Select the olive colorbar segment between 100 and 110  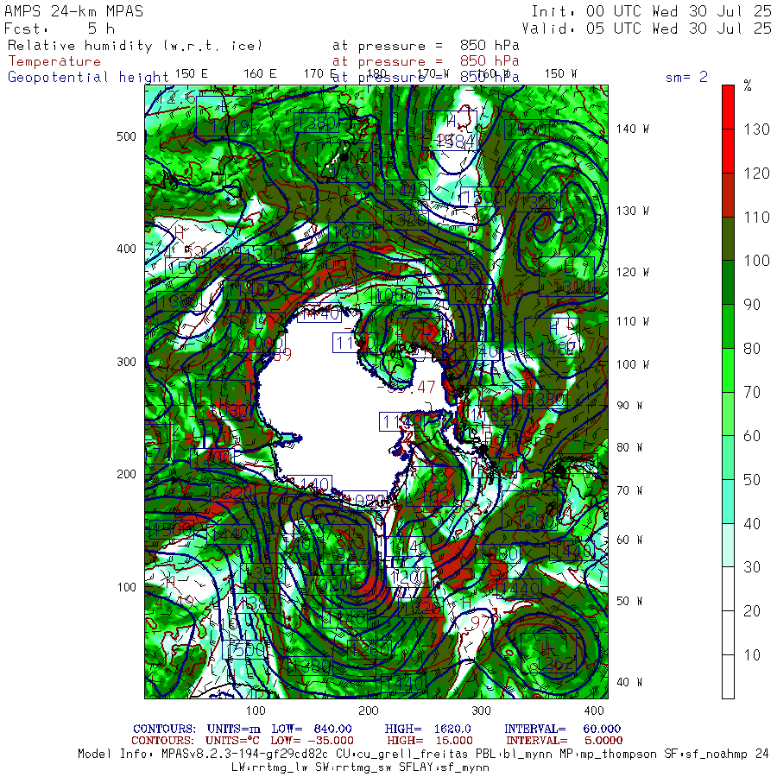pyautogui.click(x=728, y=239)
